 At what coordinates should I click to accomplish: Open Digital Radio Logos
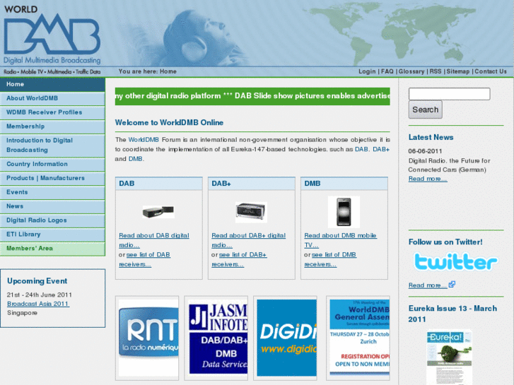52,220
